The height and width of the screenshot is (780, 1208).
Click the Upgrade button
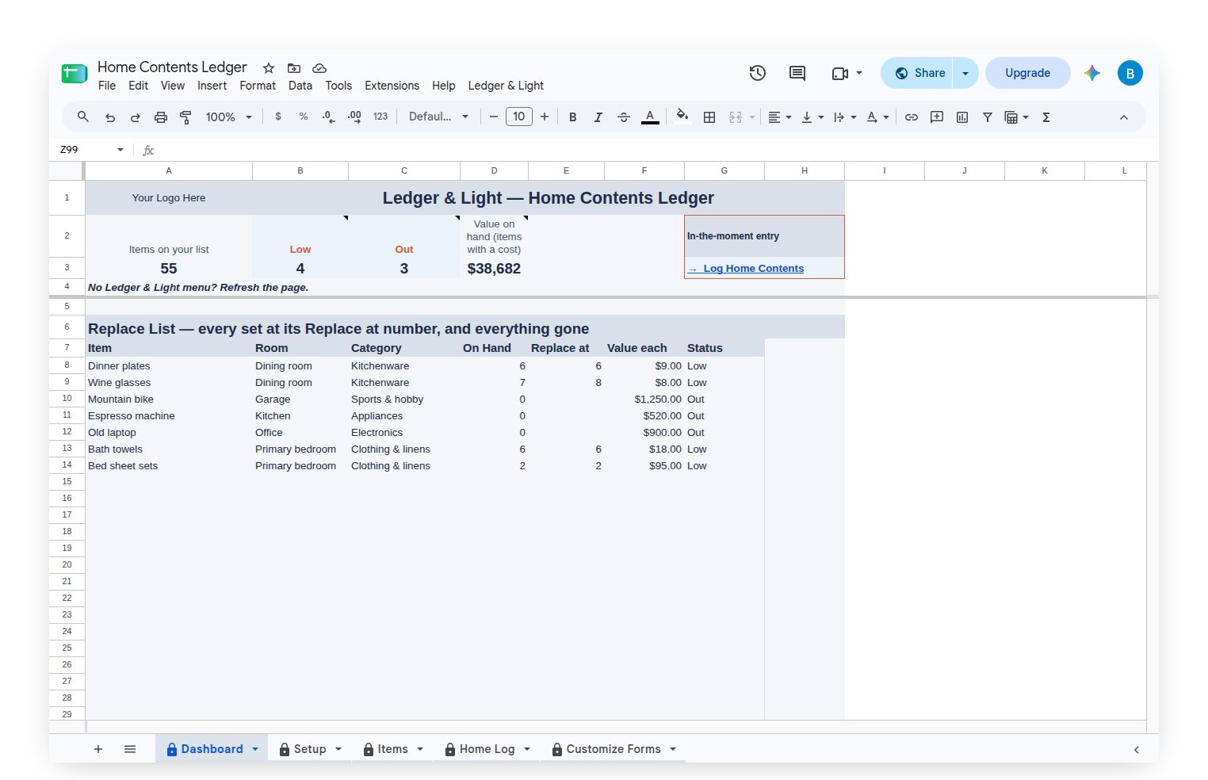click(1027, 73)
